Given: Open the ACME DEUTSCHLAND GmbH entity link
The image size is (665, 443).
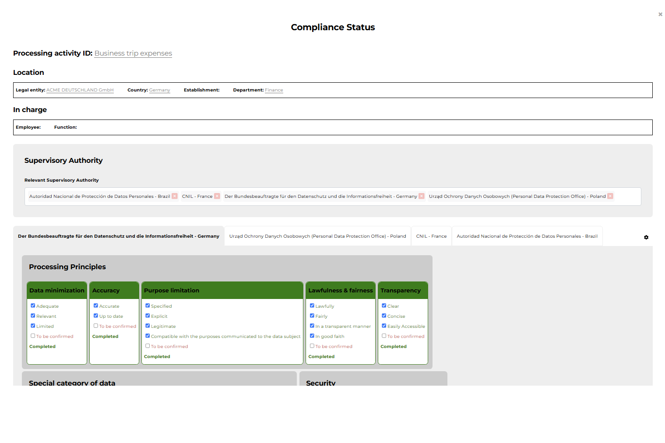Looking at the screenshot, I should 80,90.
